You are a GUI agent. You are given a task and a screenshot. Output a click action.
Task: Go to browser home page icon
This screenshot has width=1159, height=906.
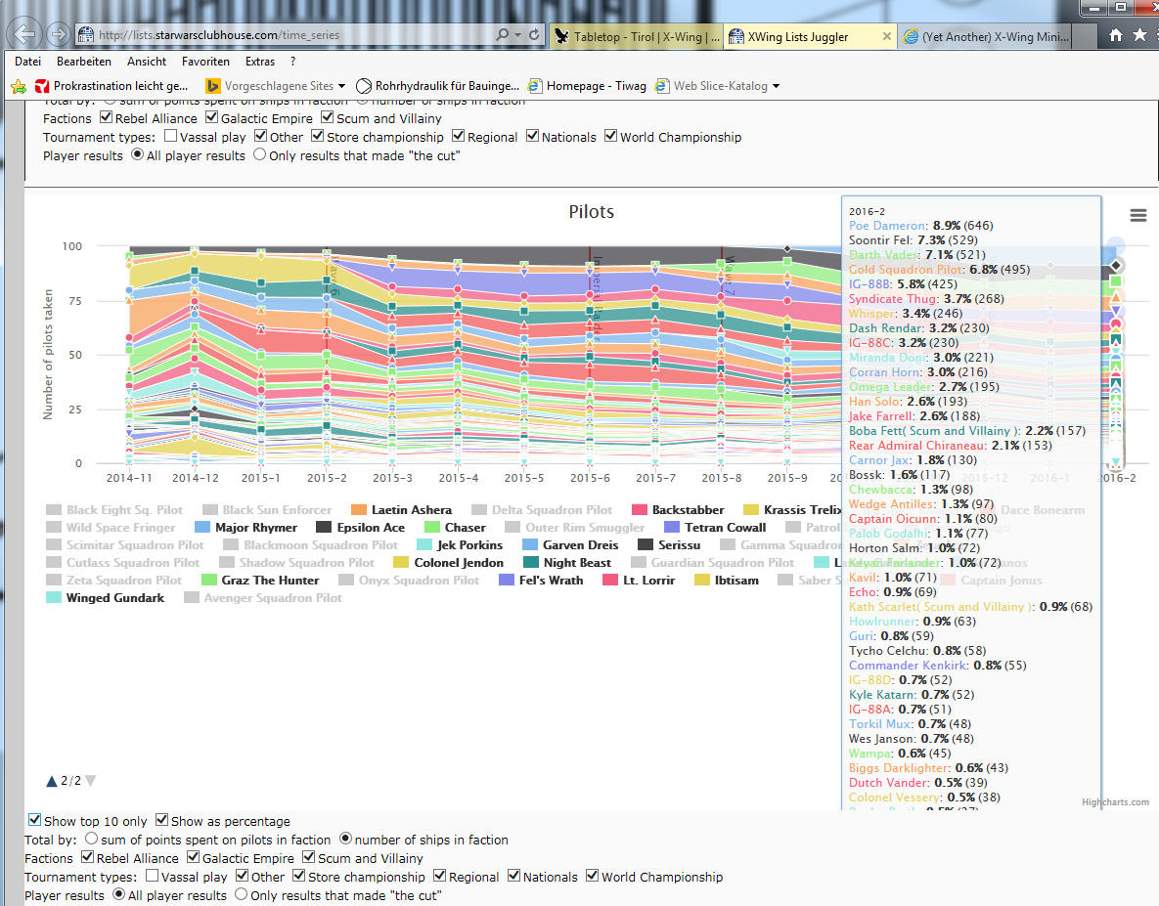click(1116, 35)
